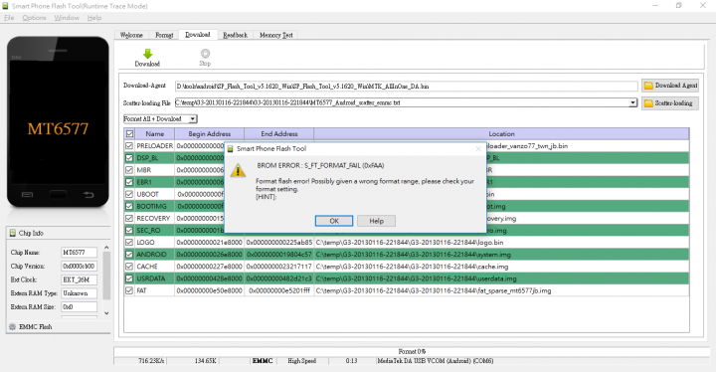716x372 pixels.
Task: Click the fat_sparse_mt6577jb.img location cell
Action: pos(501,290)
